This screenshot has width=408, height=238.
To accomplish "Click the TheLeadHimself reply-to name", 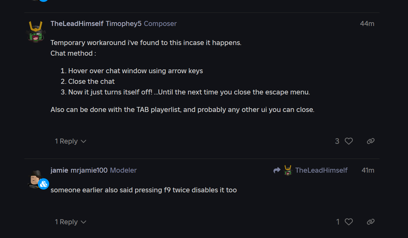I will tap(321, 170).
